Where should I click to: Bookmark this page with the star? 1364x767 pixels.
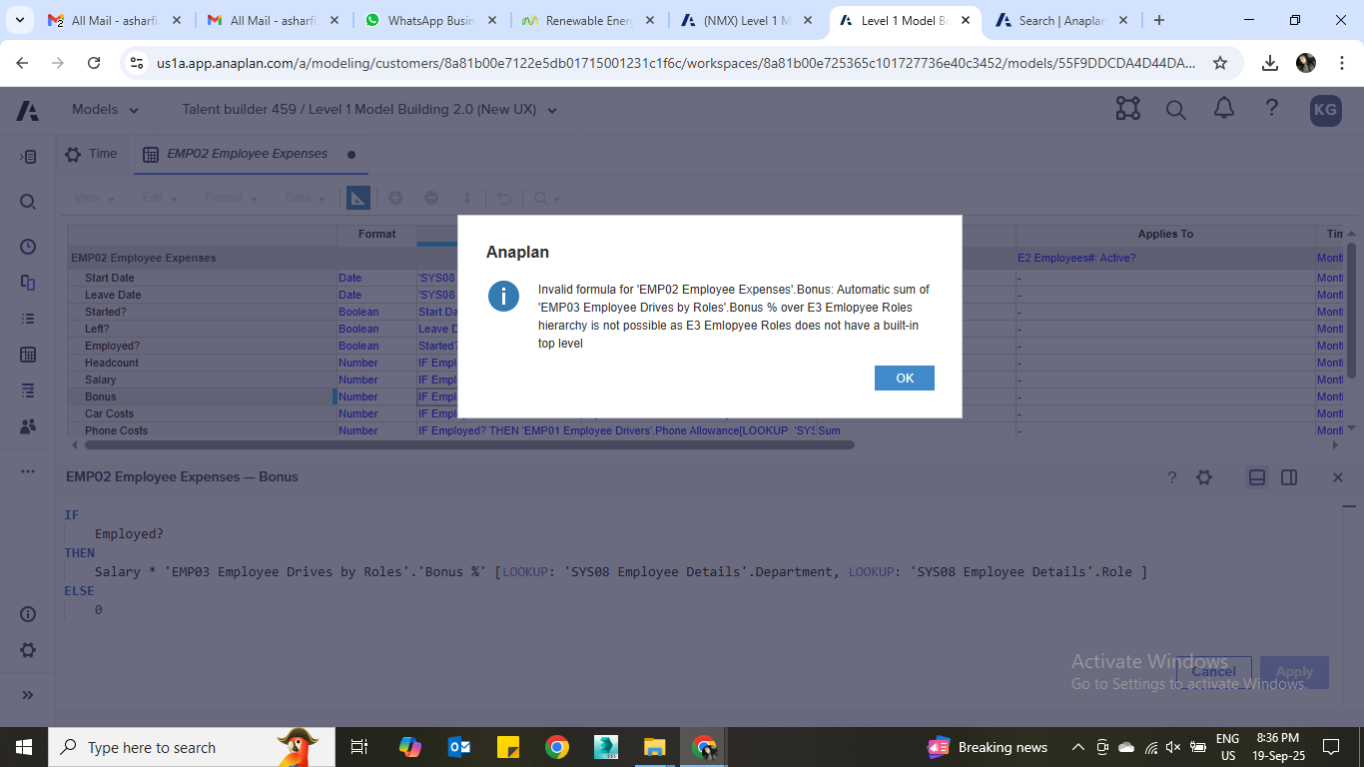pos(1219,63)
